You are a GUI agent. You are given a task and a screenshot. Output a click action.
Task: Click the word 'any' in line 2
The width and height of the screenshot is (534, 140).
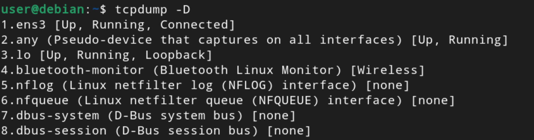coord(27,40)
